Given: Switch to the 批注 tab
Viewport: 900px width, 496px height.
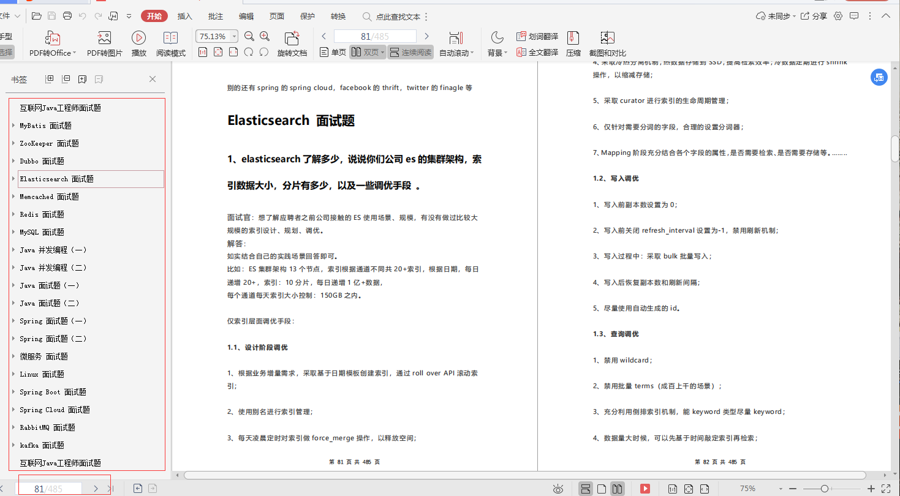Looking at the screenshot, I should tap(216, 16).
